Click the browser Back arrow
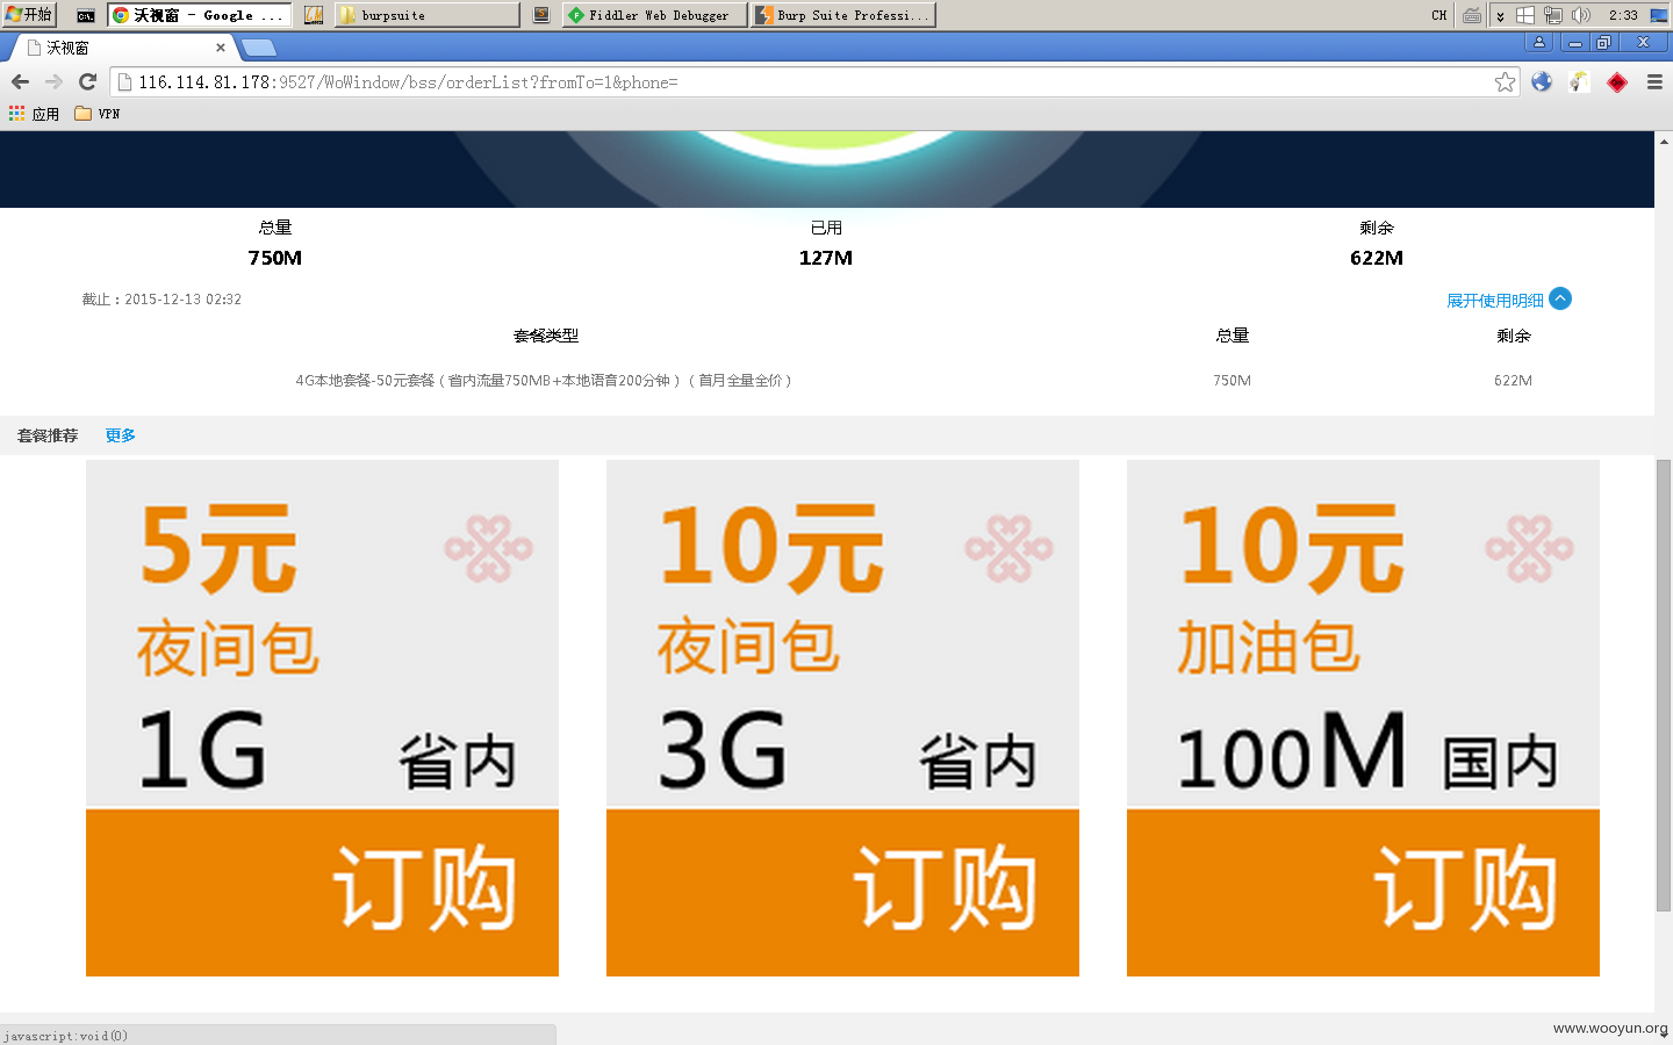 [x=20, y=82]
